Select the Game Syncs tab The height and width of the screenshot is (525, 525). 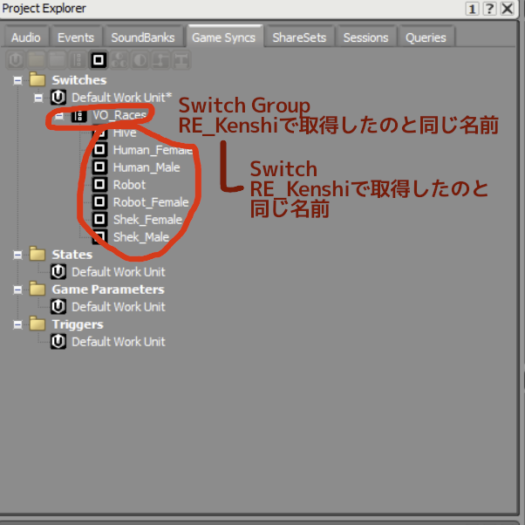(x=223, y=37)
